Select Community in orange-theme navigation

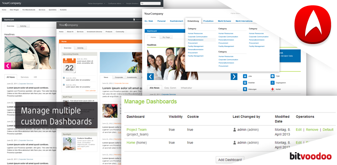(120, 32)
